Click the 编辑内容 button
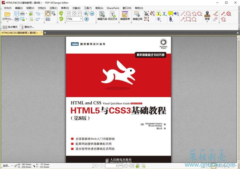The height and width of the screenshot is (169, 240). point(102,16)
